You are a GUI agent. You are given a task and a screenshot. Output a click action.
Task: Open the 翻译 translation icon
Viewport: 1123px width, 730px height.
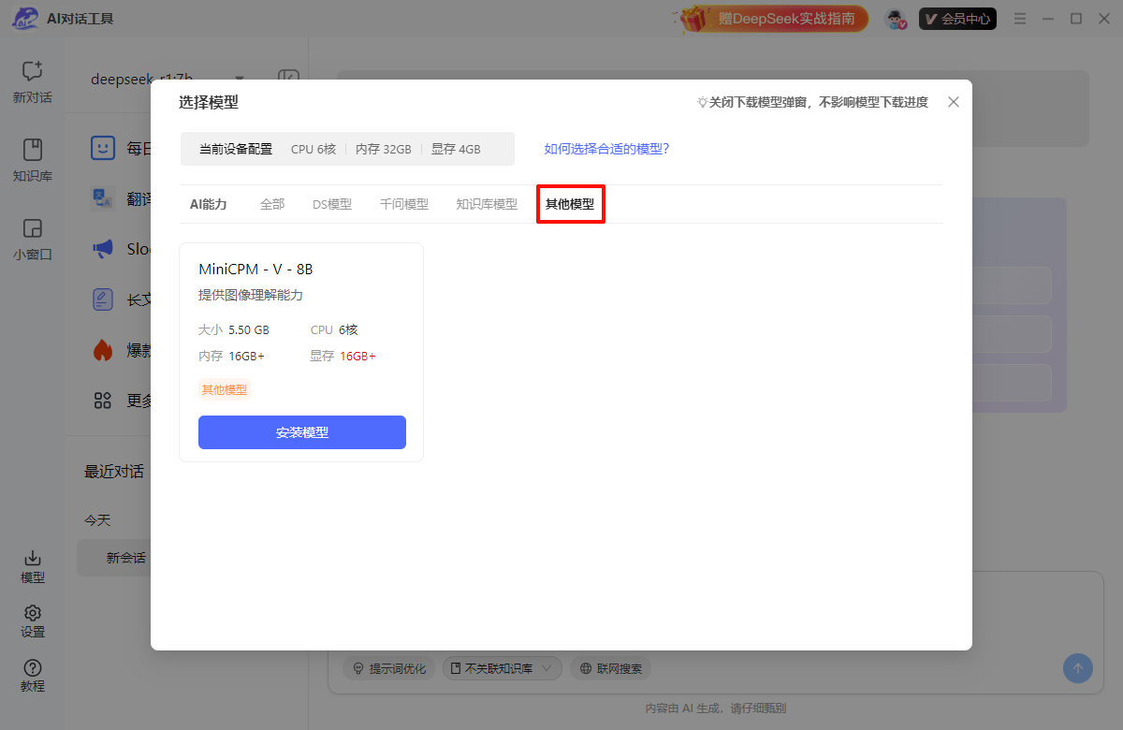[103, 198]
